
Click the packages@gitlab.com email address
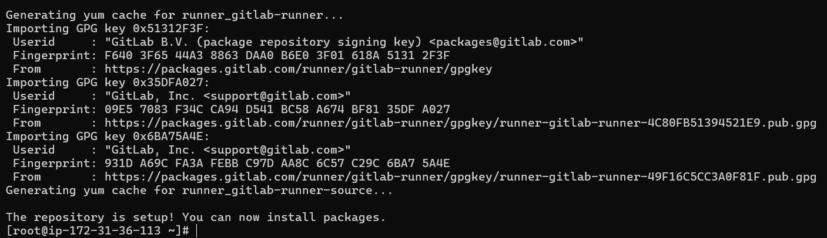[x=505, y=42]
